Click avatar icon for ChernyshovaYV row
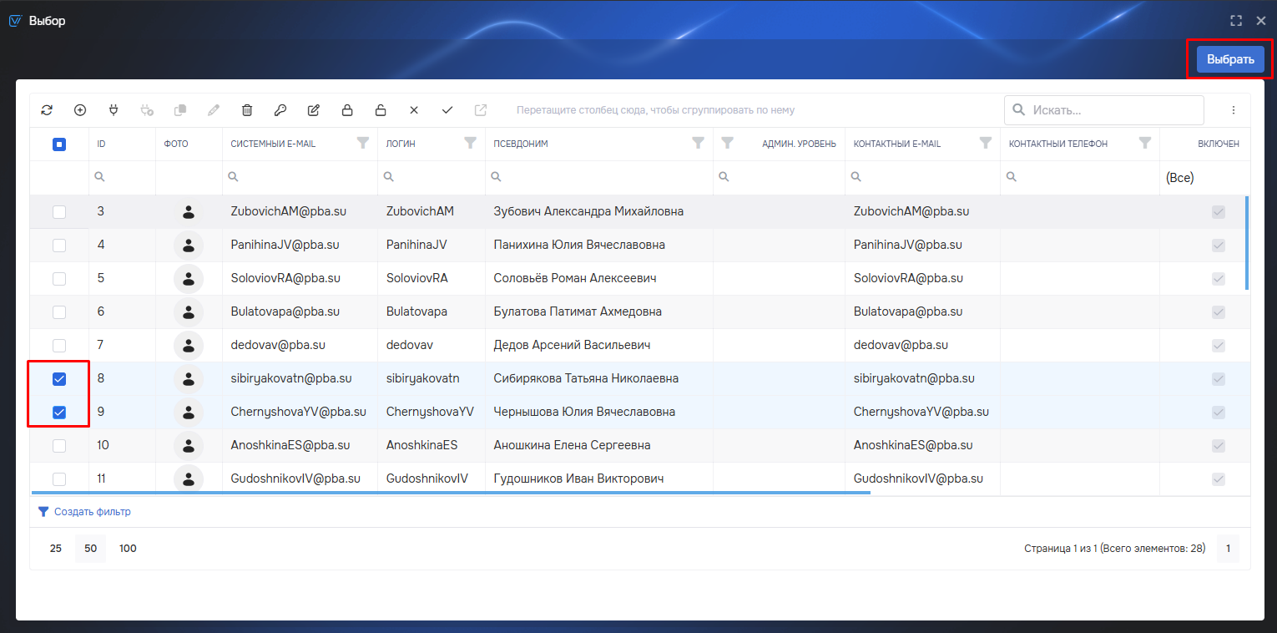 point(189,412)
